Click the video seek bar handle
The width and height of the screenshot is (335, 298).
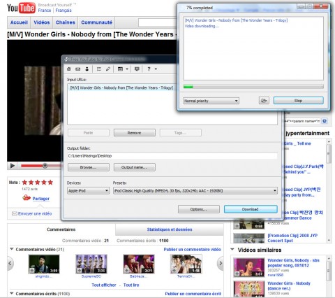[x=45, y=166]
